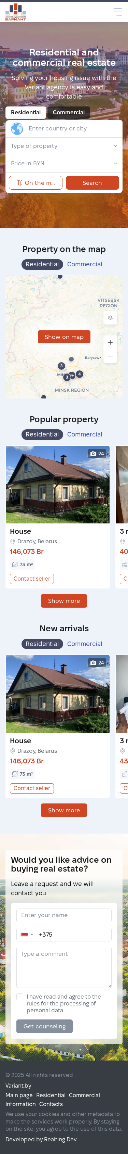This screenshot has height=1154, width=128.
Task: Click the map cluster marker labeled 4
Action: coord(80,374)
